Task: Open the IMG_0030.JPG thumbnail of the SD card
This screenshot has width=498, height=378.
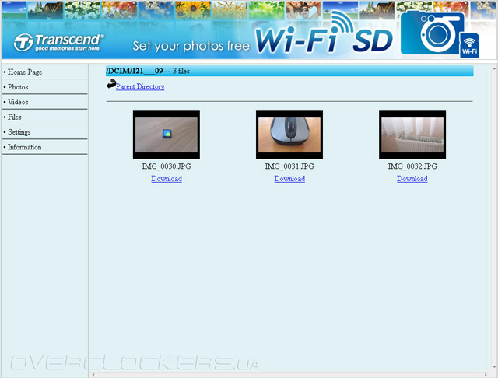Action: pyautogui.click(x=167, y=135)
